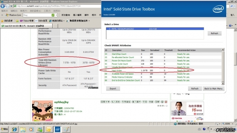Open the Yahoo!奇摩 favorites link
The width and height of the screenshot is (237, 133).
point(27,21)
